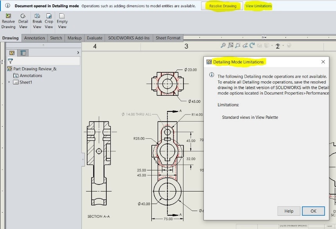Open the FeatureManager design tree tab
This screenshot has width=336, height=229.
click(12, 53)
